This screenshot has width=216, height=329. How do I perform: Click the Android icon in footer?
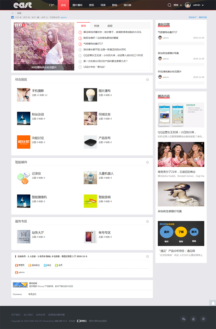point(203,319)
